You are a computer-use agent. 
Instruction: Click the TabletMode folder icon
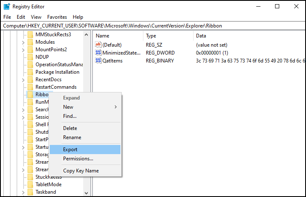(30, 185)
